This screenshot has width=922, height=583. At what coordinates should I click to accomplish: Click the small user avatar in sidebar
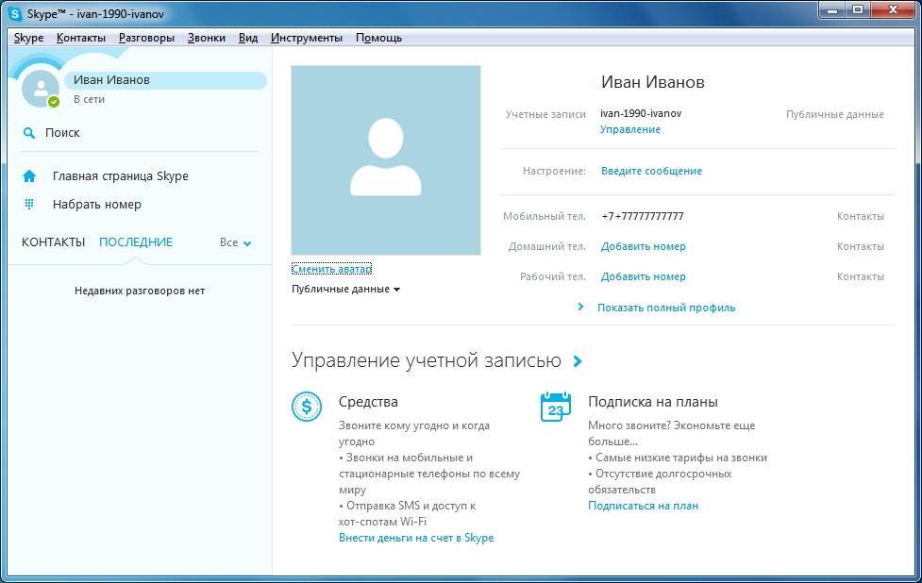(40, 89)
